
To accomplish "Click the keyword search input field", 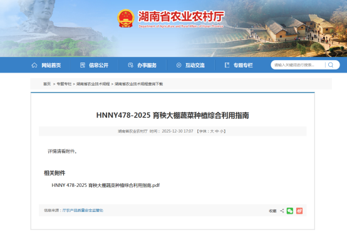I will click(298, 65).
